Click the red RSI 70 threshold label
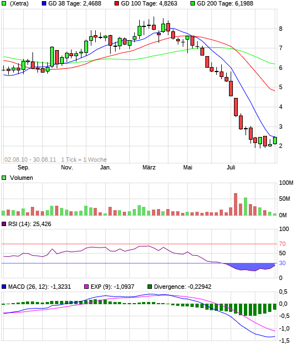The image size is (300, 346). pyautogui.click(x=282, y=244)
